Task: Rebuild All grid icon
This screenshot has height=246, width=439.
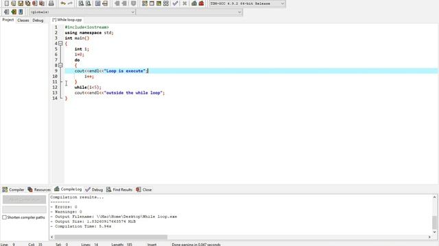Action: pyautogui.click(x=166, y=3)
